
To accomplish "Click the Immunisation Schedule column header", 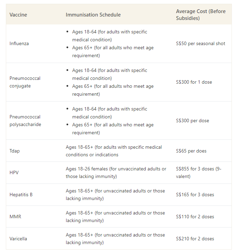I will (x=93, y=15).
